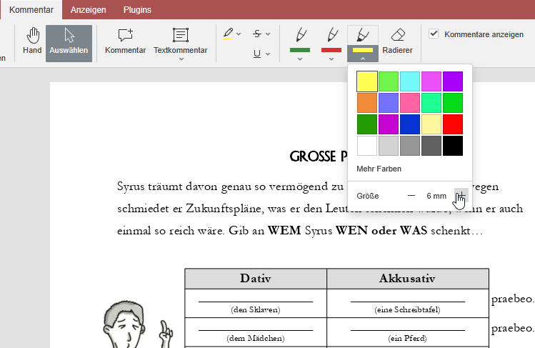Select the Radierer eraser tool

[398, 41]
